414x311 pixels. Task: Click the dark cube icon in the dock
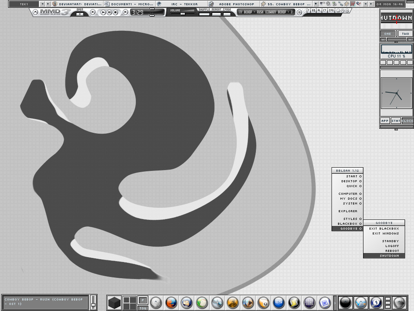coord(114,302)
